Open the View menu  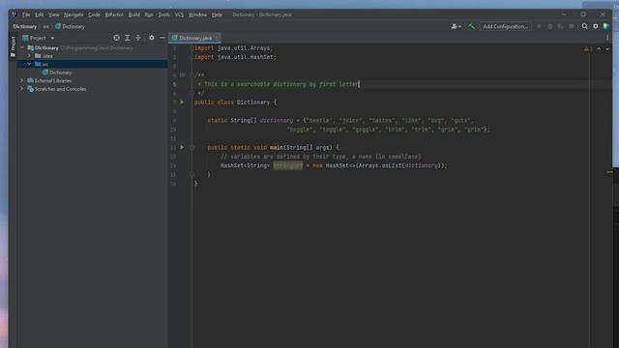[x=54, y=14]
